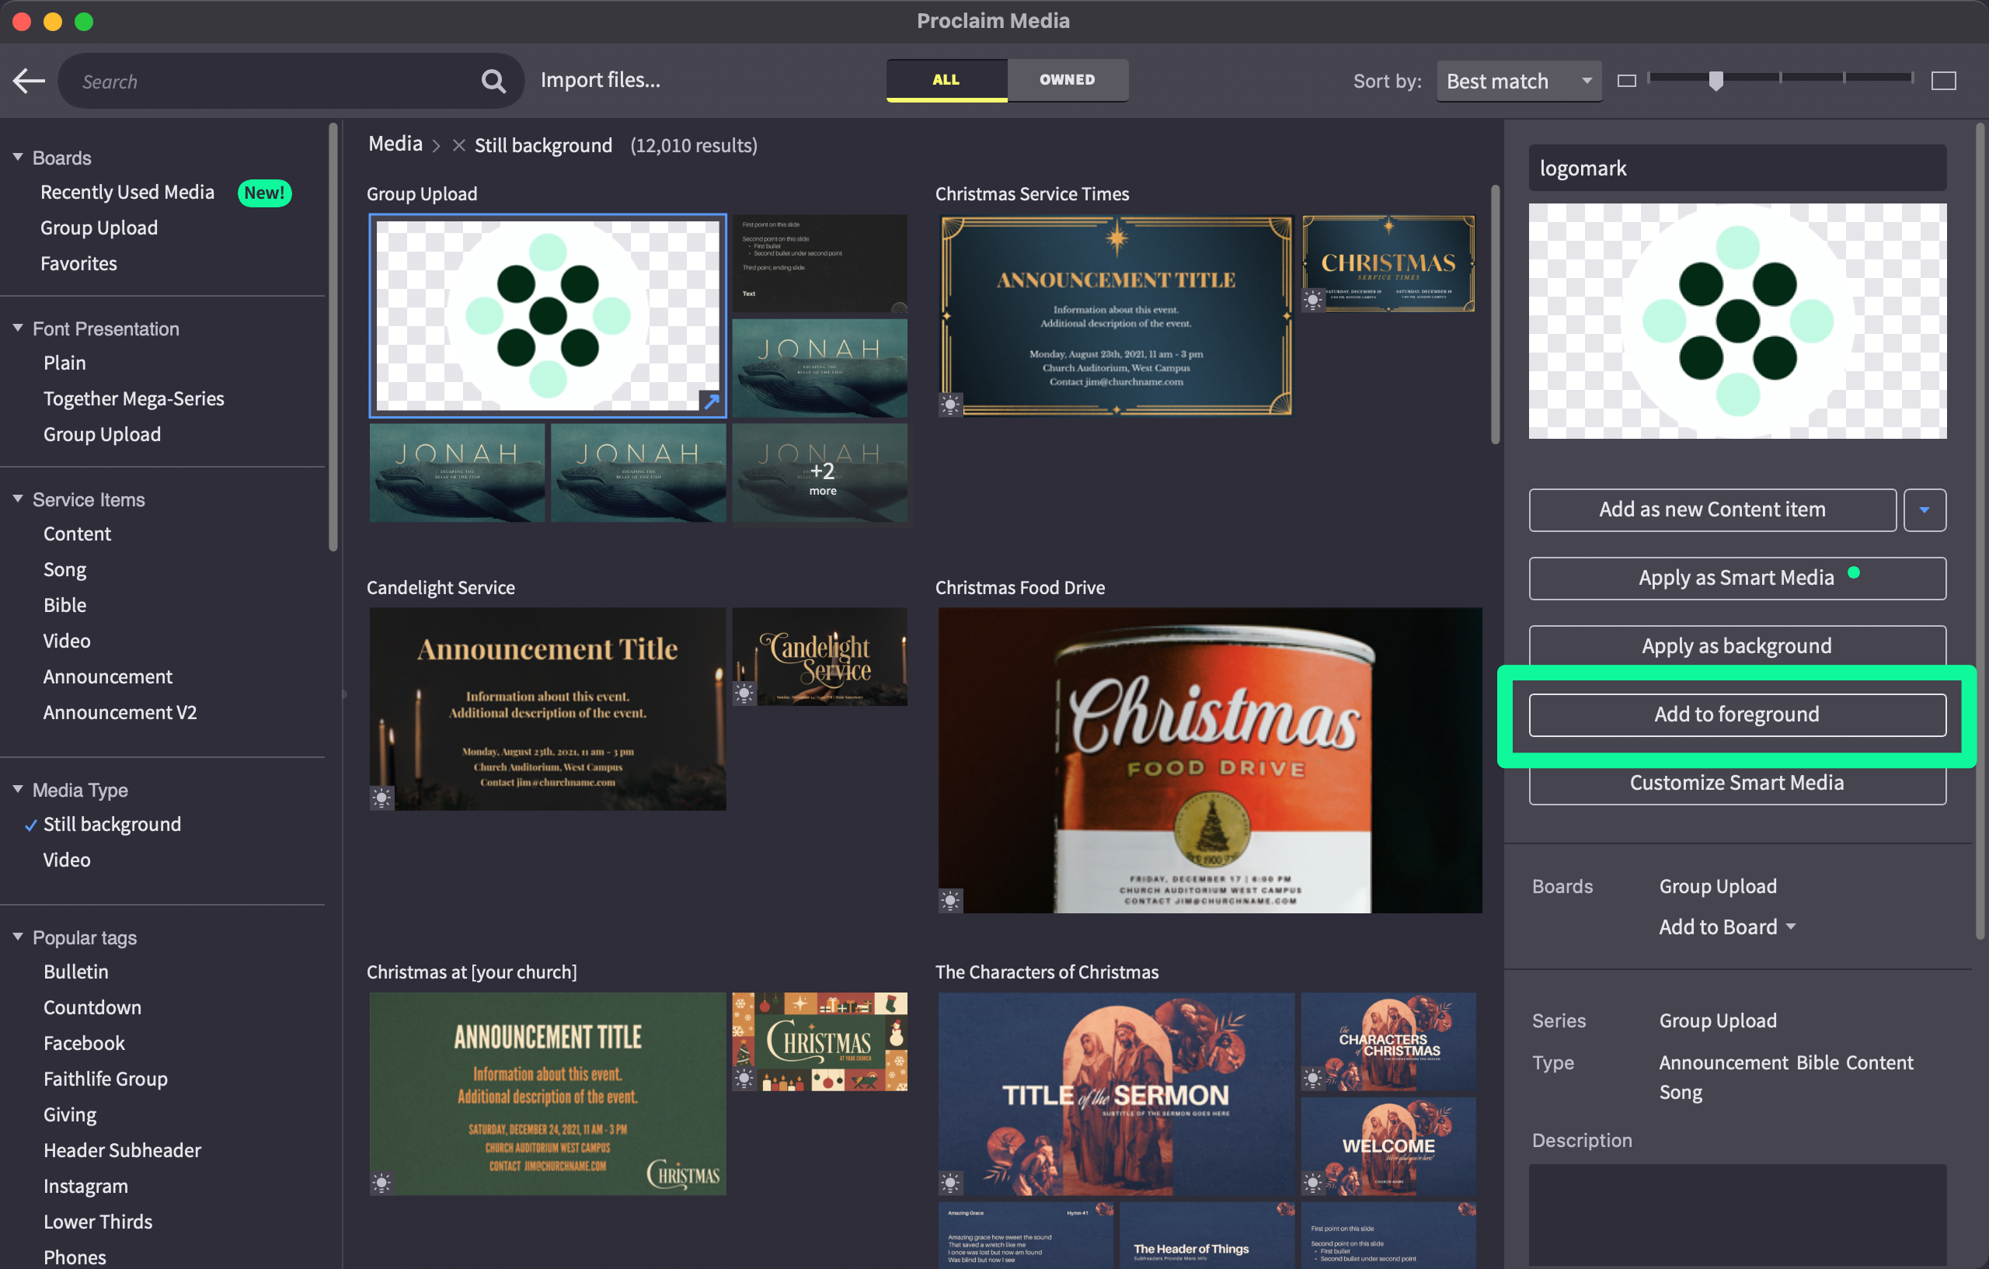Remove the Still background filter X

458,145
